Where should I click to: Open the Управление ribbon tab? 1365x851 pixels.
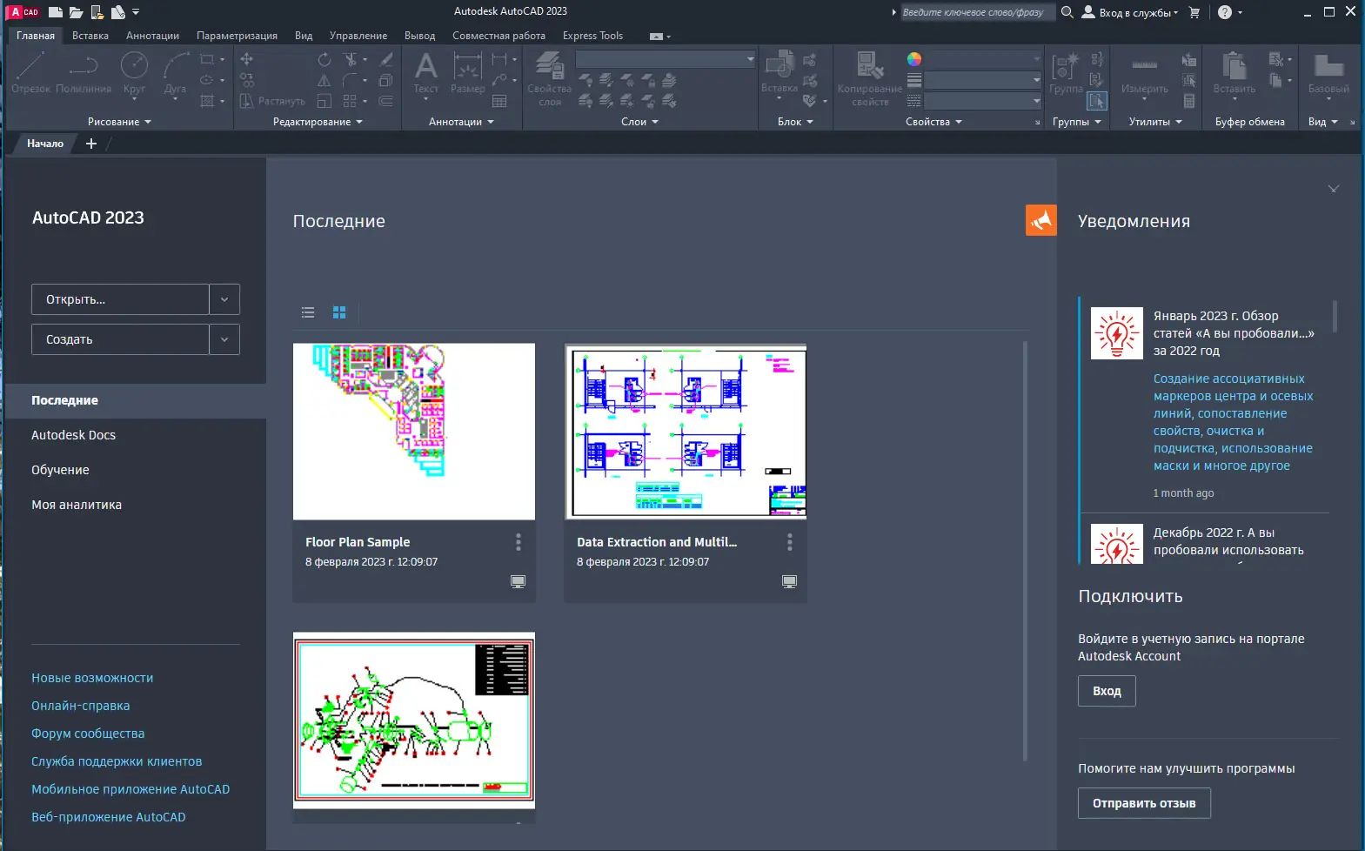358,36
